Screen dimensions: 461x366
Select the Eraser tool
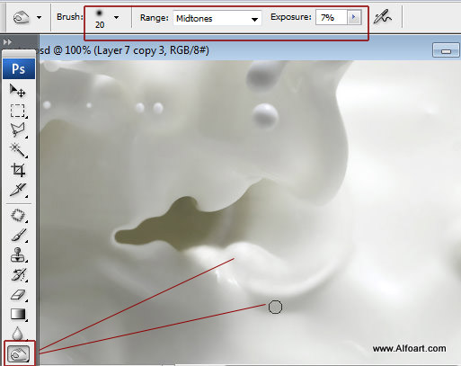[18, 295]
